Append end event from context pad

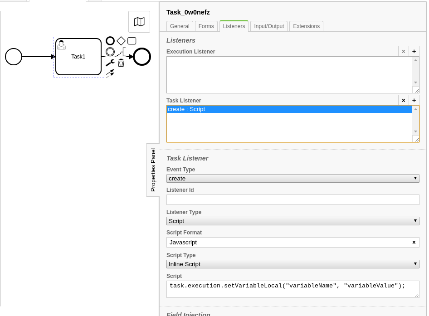110,41
